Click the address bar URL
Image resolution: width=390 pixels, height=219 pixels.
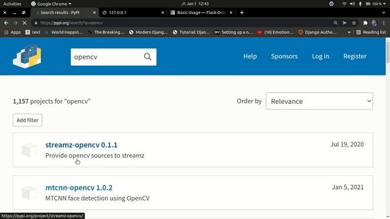pyautogui.click(x=71, y=23)
